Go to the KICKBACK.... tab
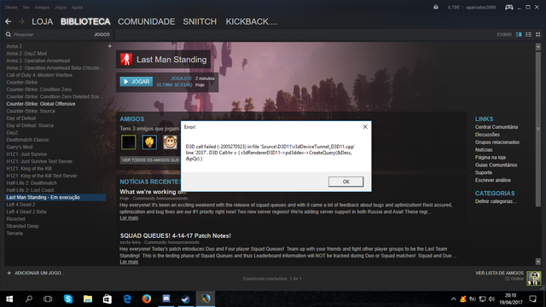This screenshot has height=307, width=546. point(252,21)
